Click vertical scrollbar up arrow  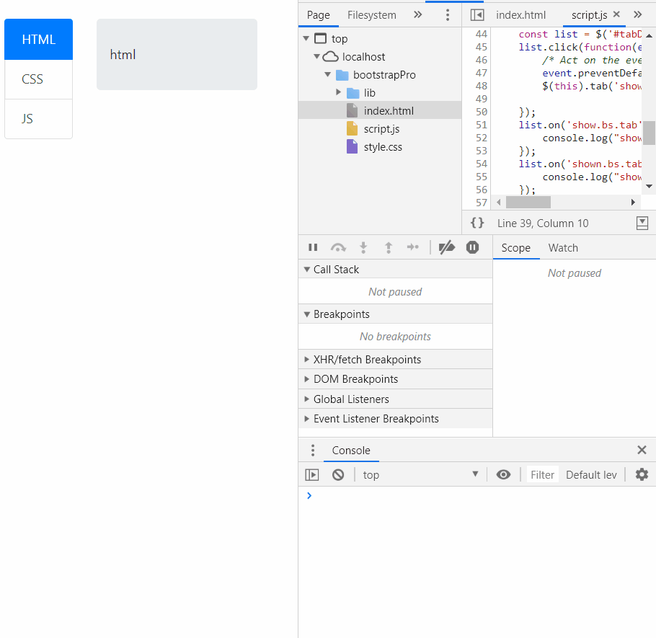pyautogui.click(x=649, y=35)
